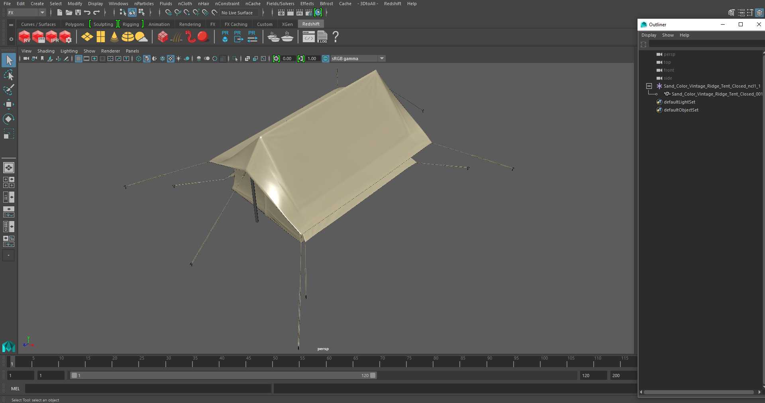Create Redshift portal light icon

101,37
